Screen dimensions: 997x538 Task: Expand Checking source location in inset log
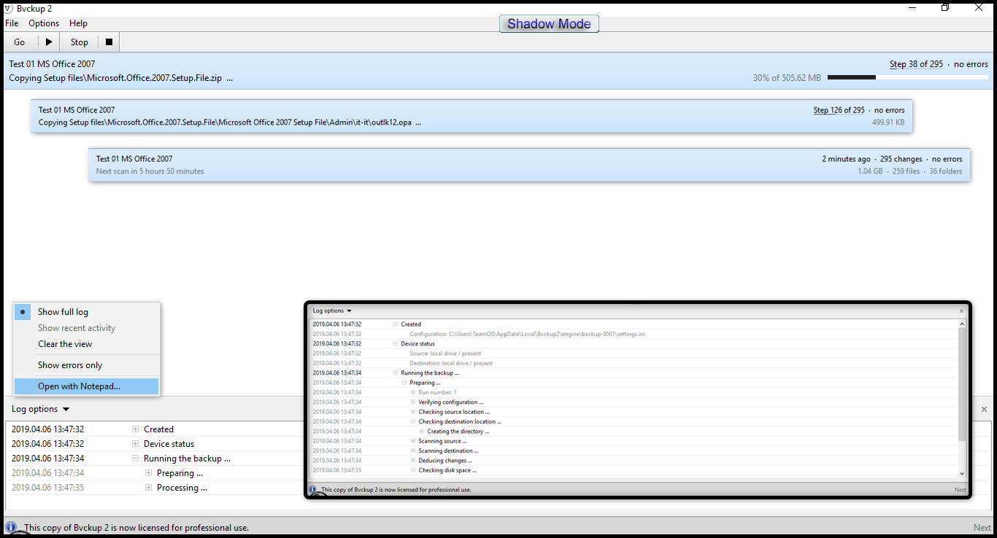point(412,412)
